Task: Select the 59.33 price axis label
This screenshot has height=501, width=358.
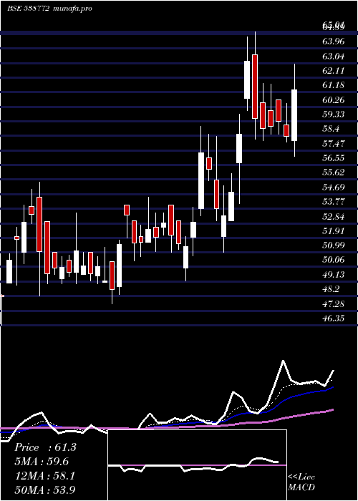Action: [334, 114]
